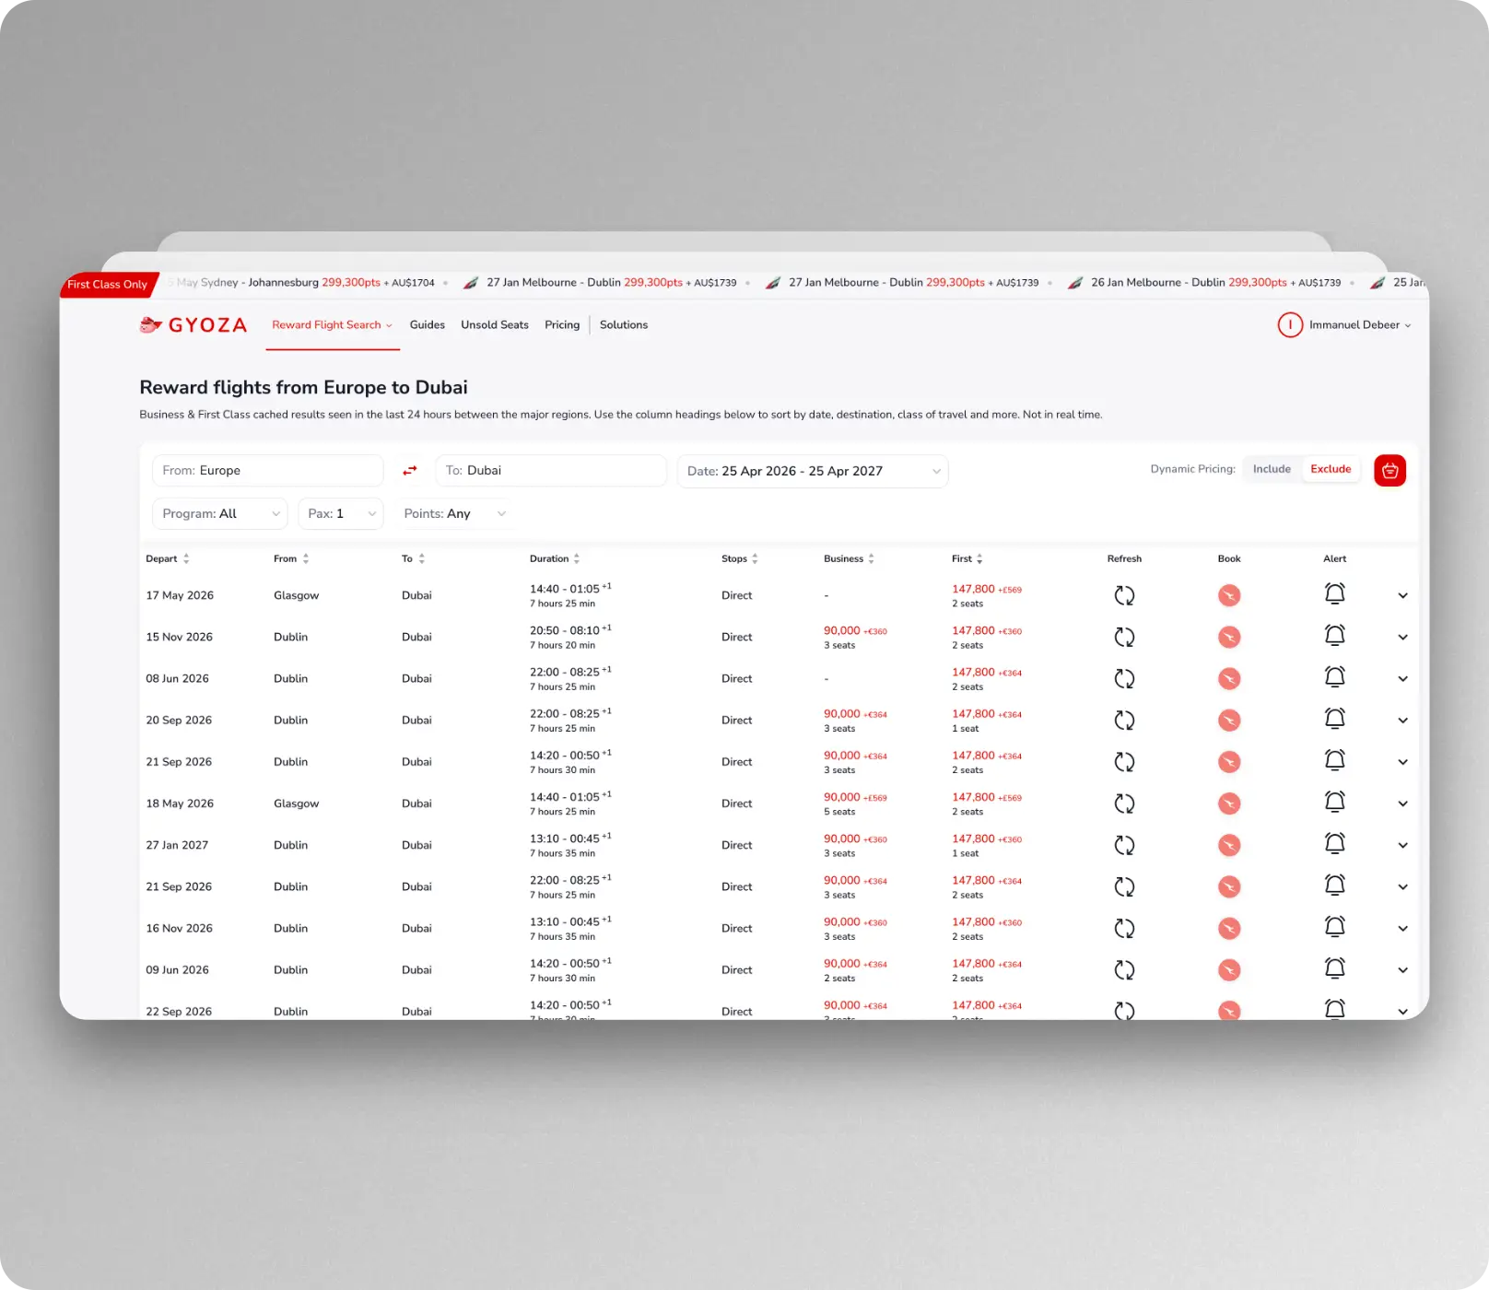This screenshot has width=1489, height=1290.
Task: Set Dynamic Pricing to Include
Action: pyautogui.click(x=1272, y=470)
